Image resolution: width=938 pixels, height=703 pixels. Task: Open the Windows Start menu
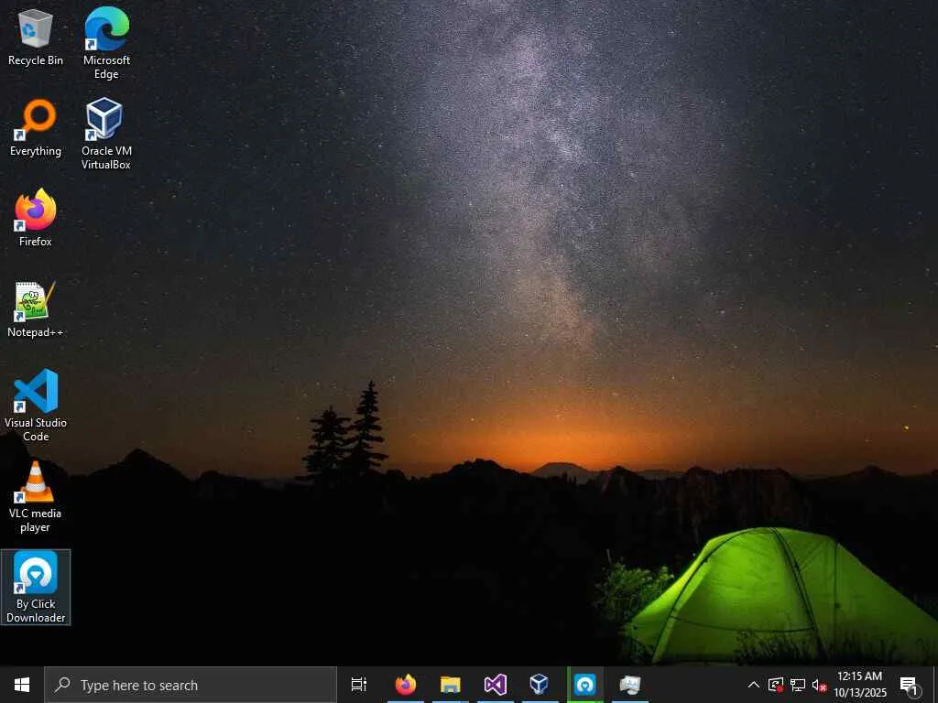coord(22,685)
